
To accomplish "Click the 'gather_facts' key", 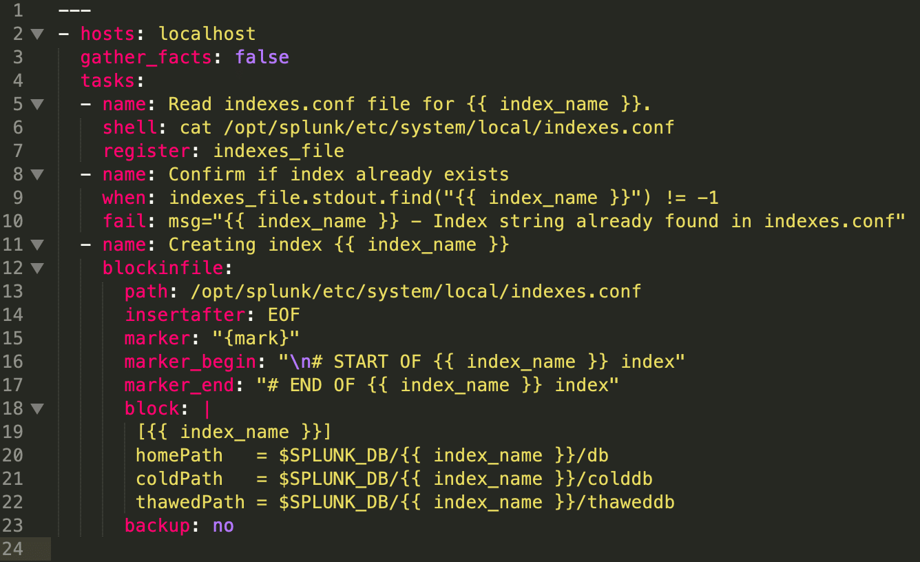I will [x=147, y=57].
